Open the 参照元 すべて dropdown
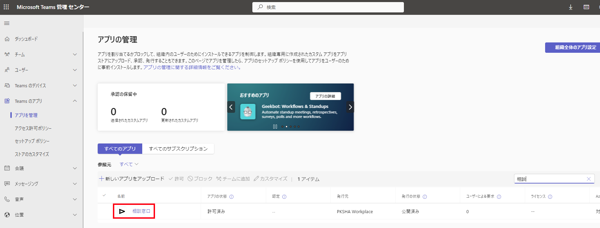Viewport: 600px width, 228px height. point(129,164)
